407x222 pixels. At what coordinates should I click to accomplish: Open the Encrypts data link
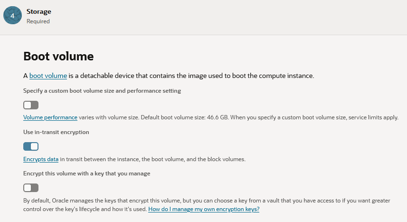click(41, 159)
